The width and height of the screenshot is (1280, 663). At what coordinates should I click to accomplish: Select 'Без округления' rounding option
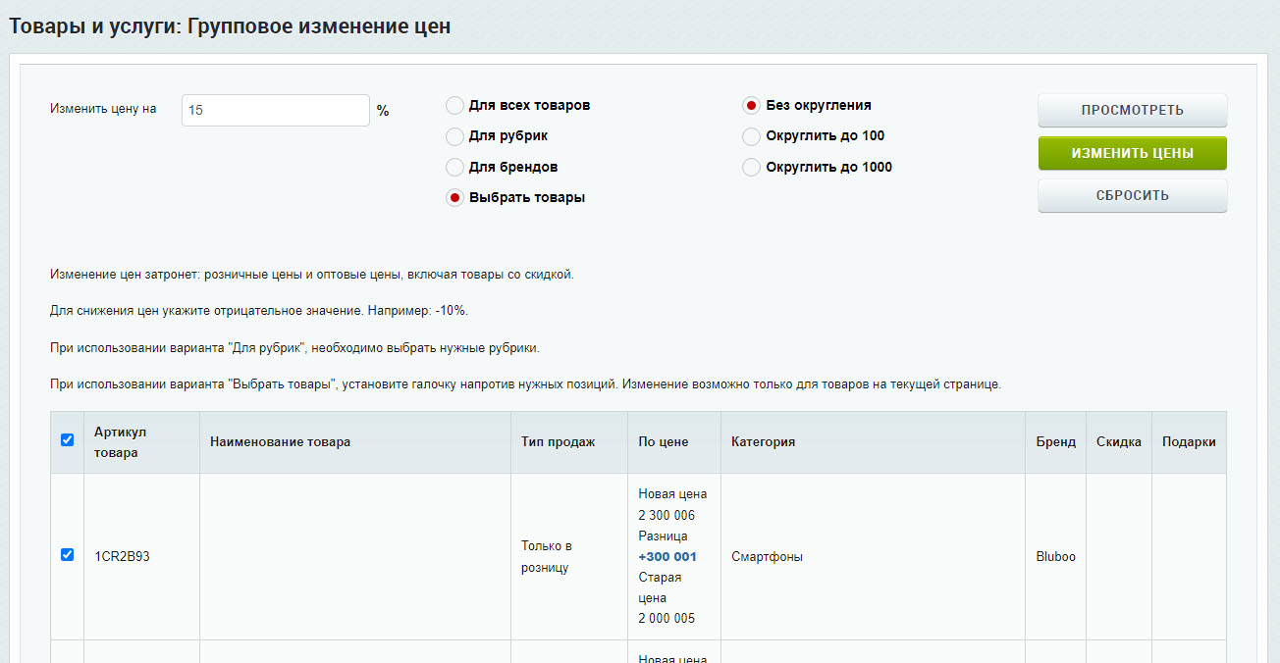(x=752, y=106)
